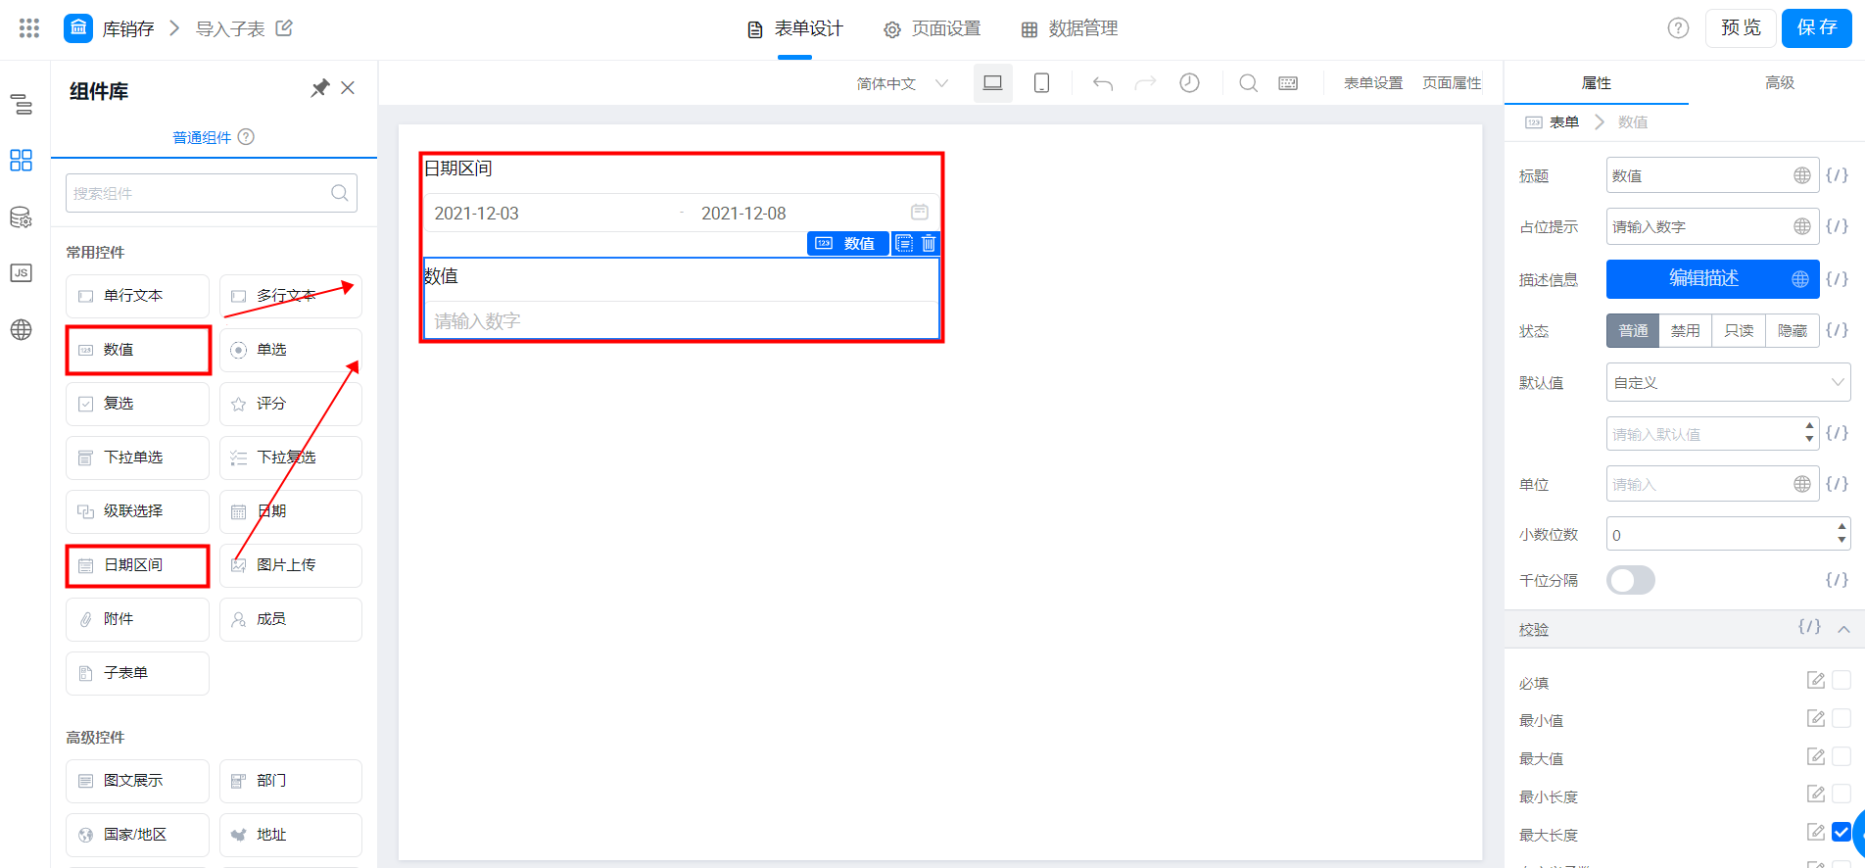The height and width of the screenshot is (868, 1865).
Task: Toggle the 千位分隔 switch
Action: point(1631,580)
